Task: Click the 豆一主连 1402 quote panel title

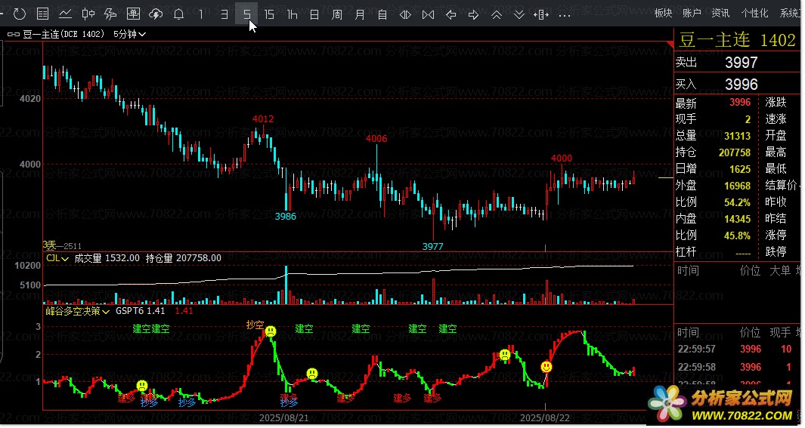Action: point(737,39)
